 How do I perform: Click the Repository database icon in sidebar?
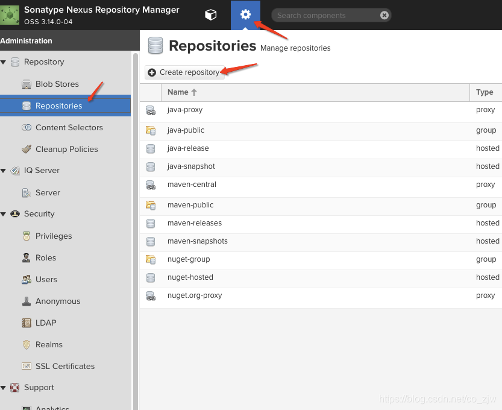pos(15,62)
